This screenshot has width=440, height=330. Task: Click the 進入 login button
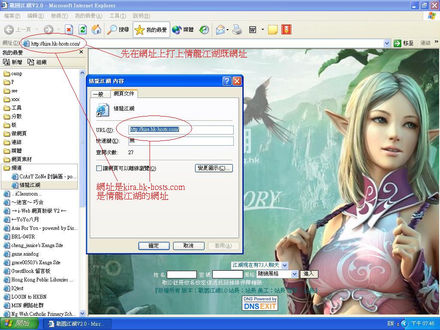point(309,274)
